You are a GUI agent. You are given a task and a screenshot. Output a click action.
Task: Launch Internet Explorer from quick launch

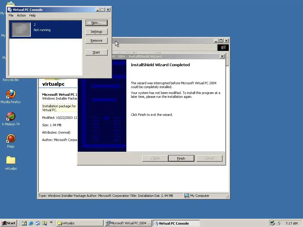pos(31,223)
